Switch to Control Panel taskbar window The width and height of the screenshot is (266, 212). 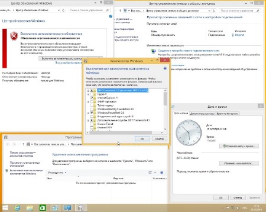[x=55, y=208]
